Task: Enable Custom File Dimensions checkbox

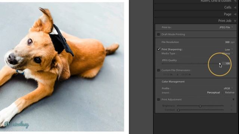Action: point(158,70)
